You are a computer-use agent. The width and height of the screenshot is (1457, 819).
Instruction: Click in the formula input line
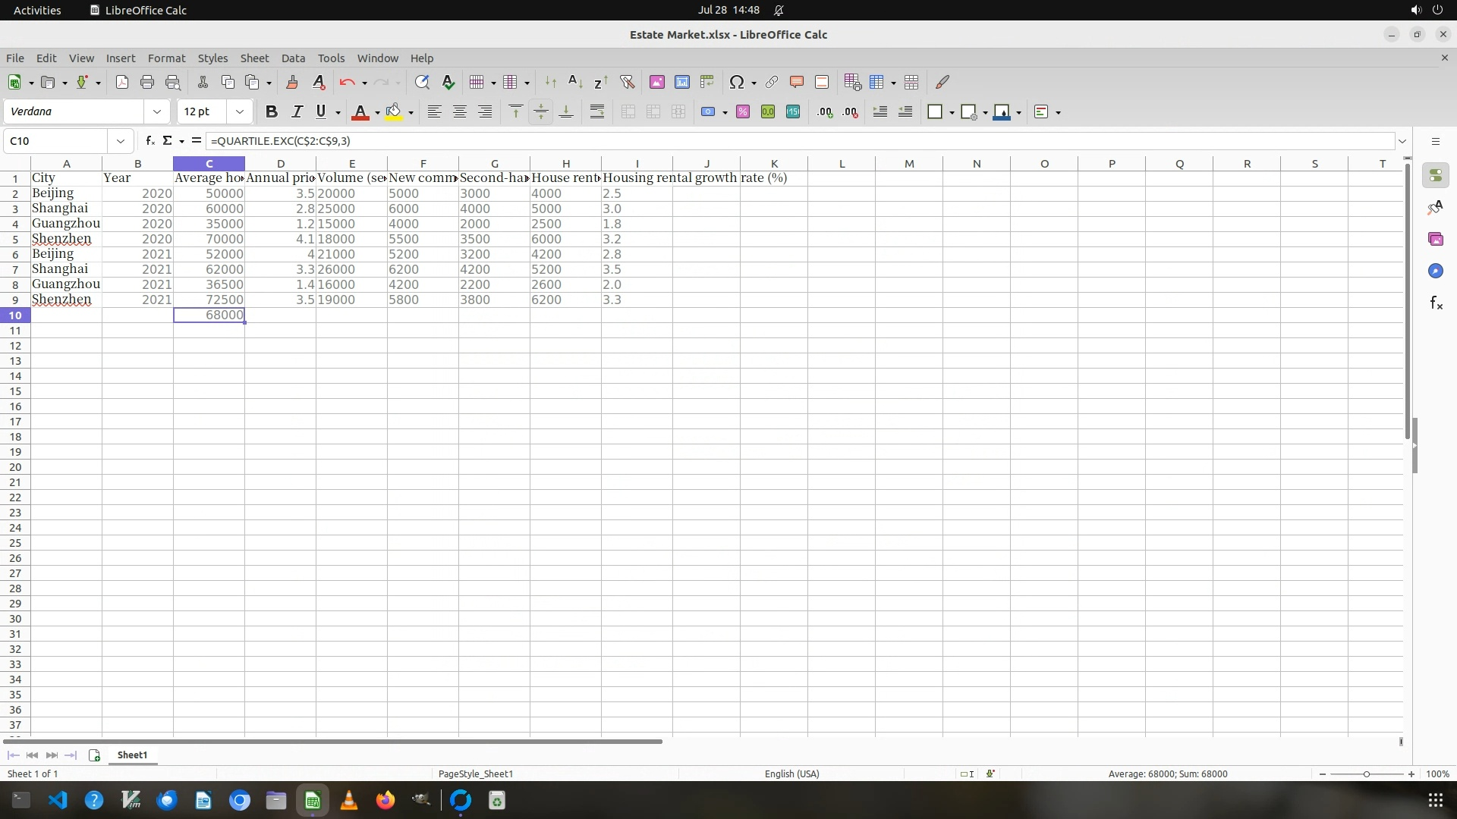coord(759,141)
